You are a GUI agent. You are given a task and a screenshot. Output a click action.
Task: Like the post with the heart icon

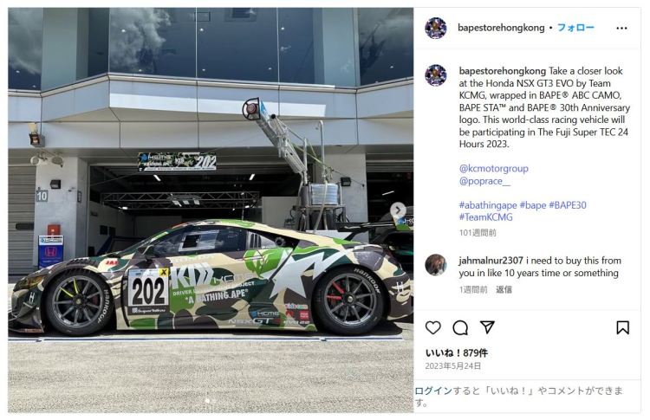(433, 327)
